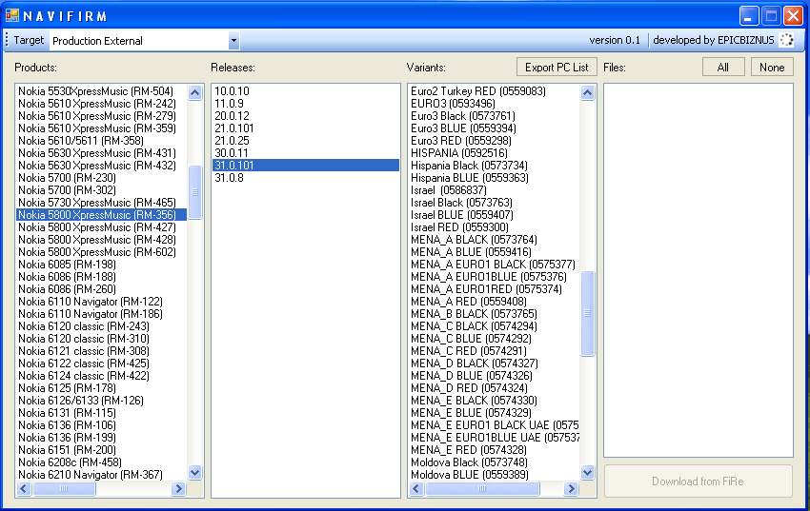The width and height of the screenshot is (810, 511).
Task: Select Nokia 6085 (RM-198)
Action: coord(102,265)
